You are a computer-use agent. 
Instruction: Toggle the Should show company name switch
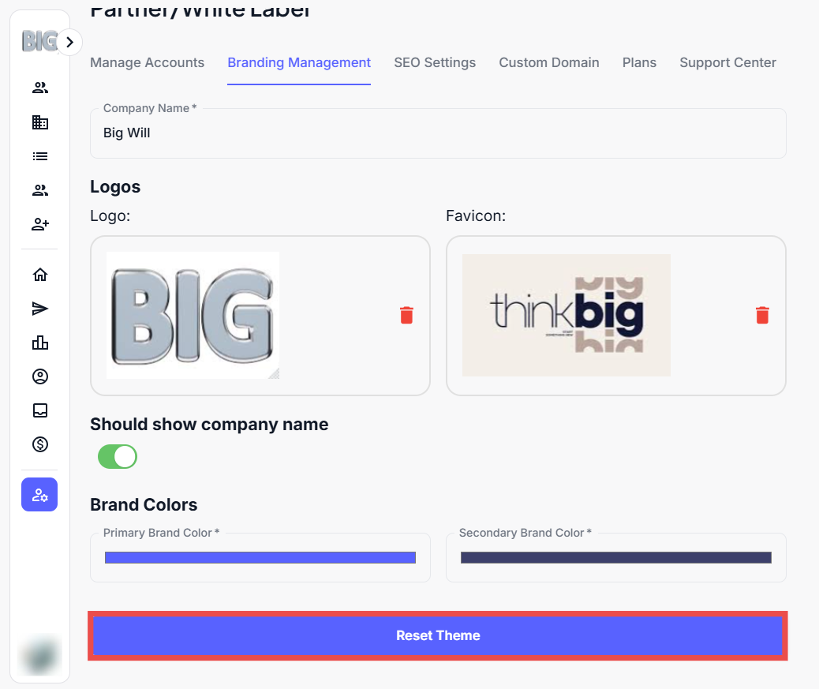[x=118, y=456]
